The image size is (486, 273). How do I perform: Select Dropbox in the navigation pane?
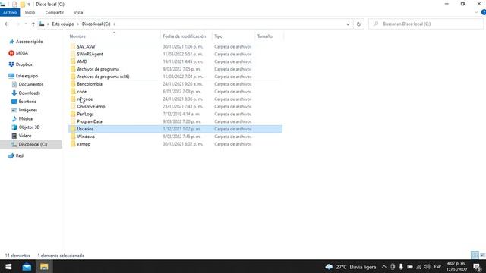coord(24,64)
